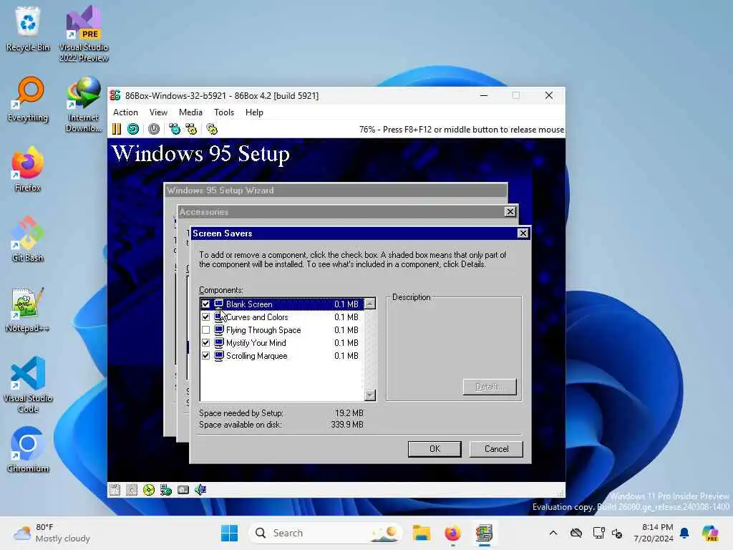Viewport: 733px width, 550px height.
Task: Click the 86Box icon in the taskbar
Action: pyautogui.click(x=485, y=533)
